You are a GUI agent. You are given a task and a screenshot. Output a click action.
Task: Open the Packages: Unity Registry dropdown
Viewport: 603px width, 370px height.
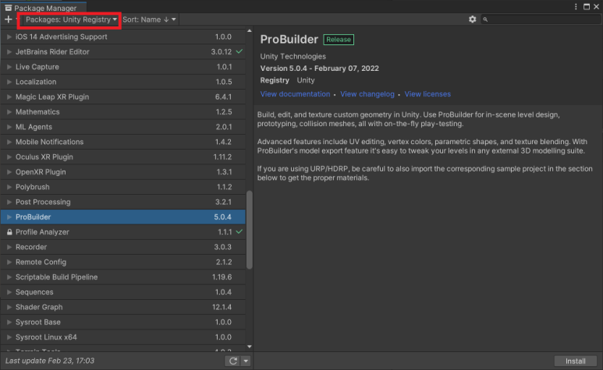[71, 19]
